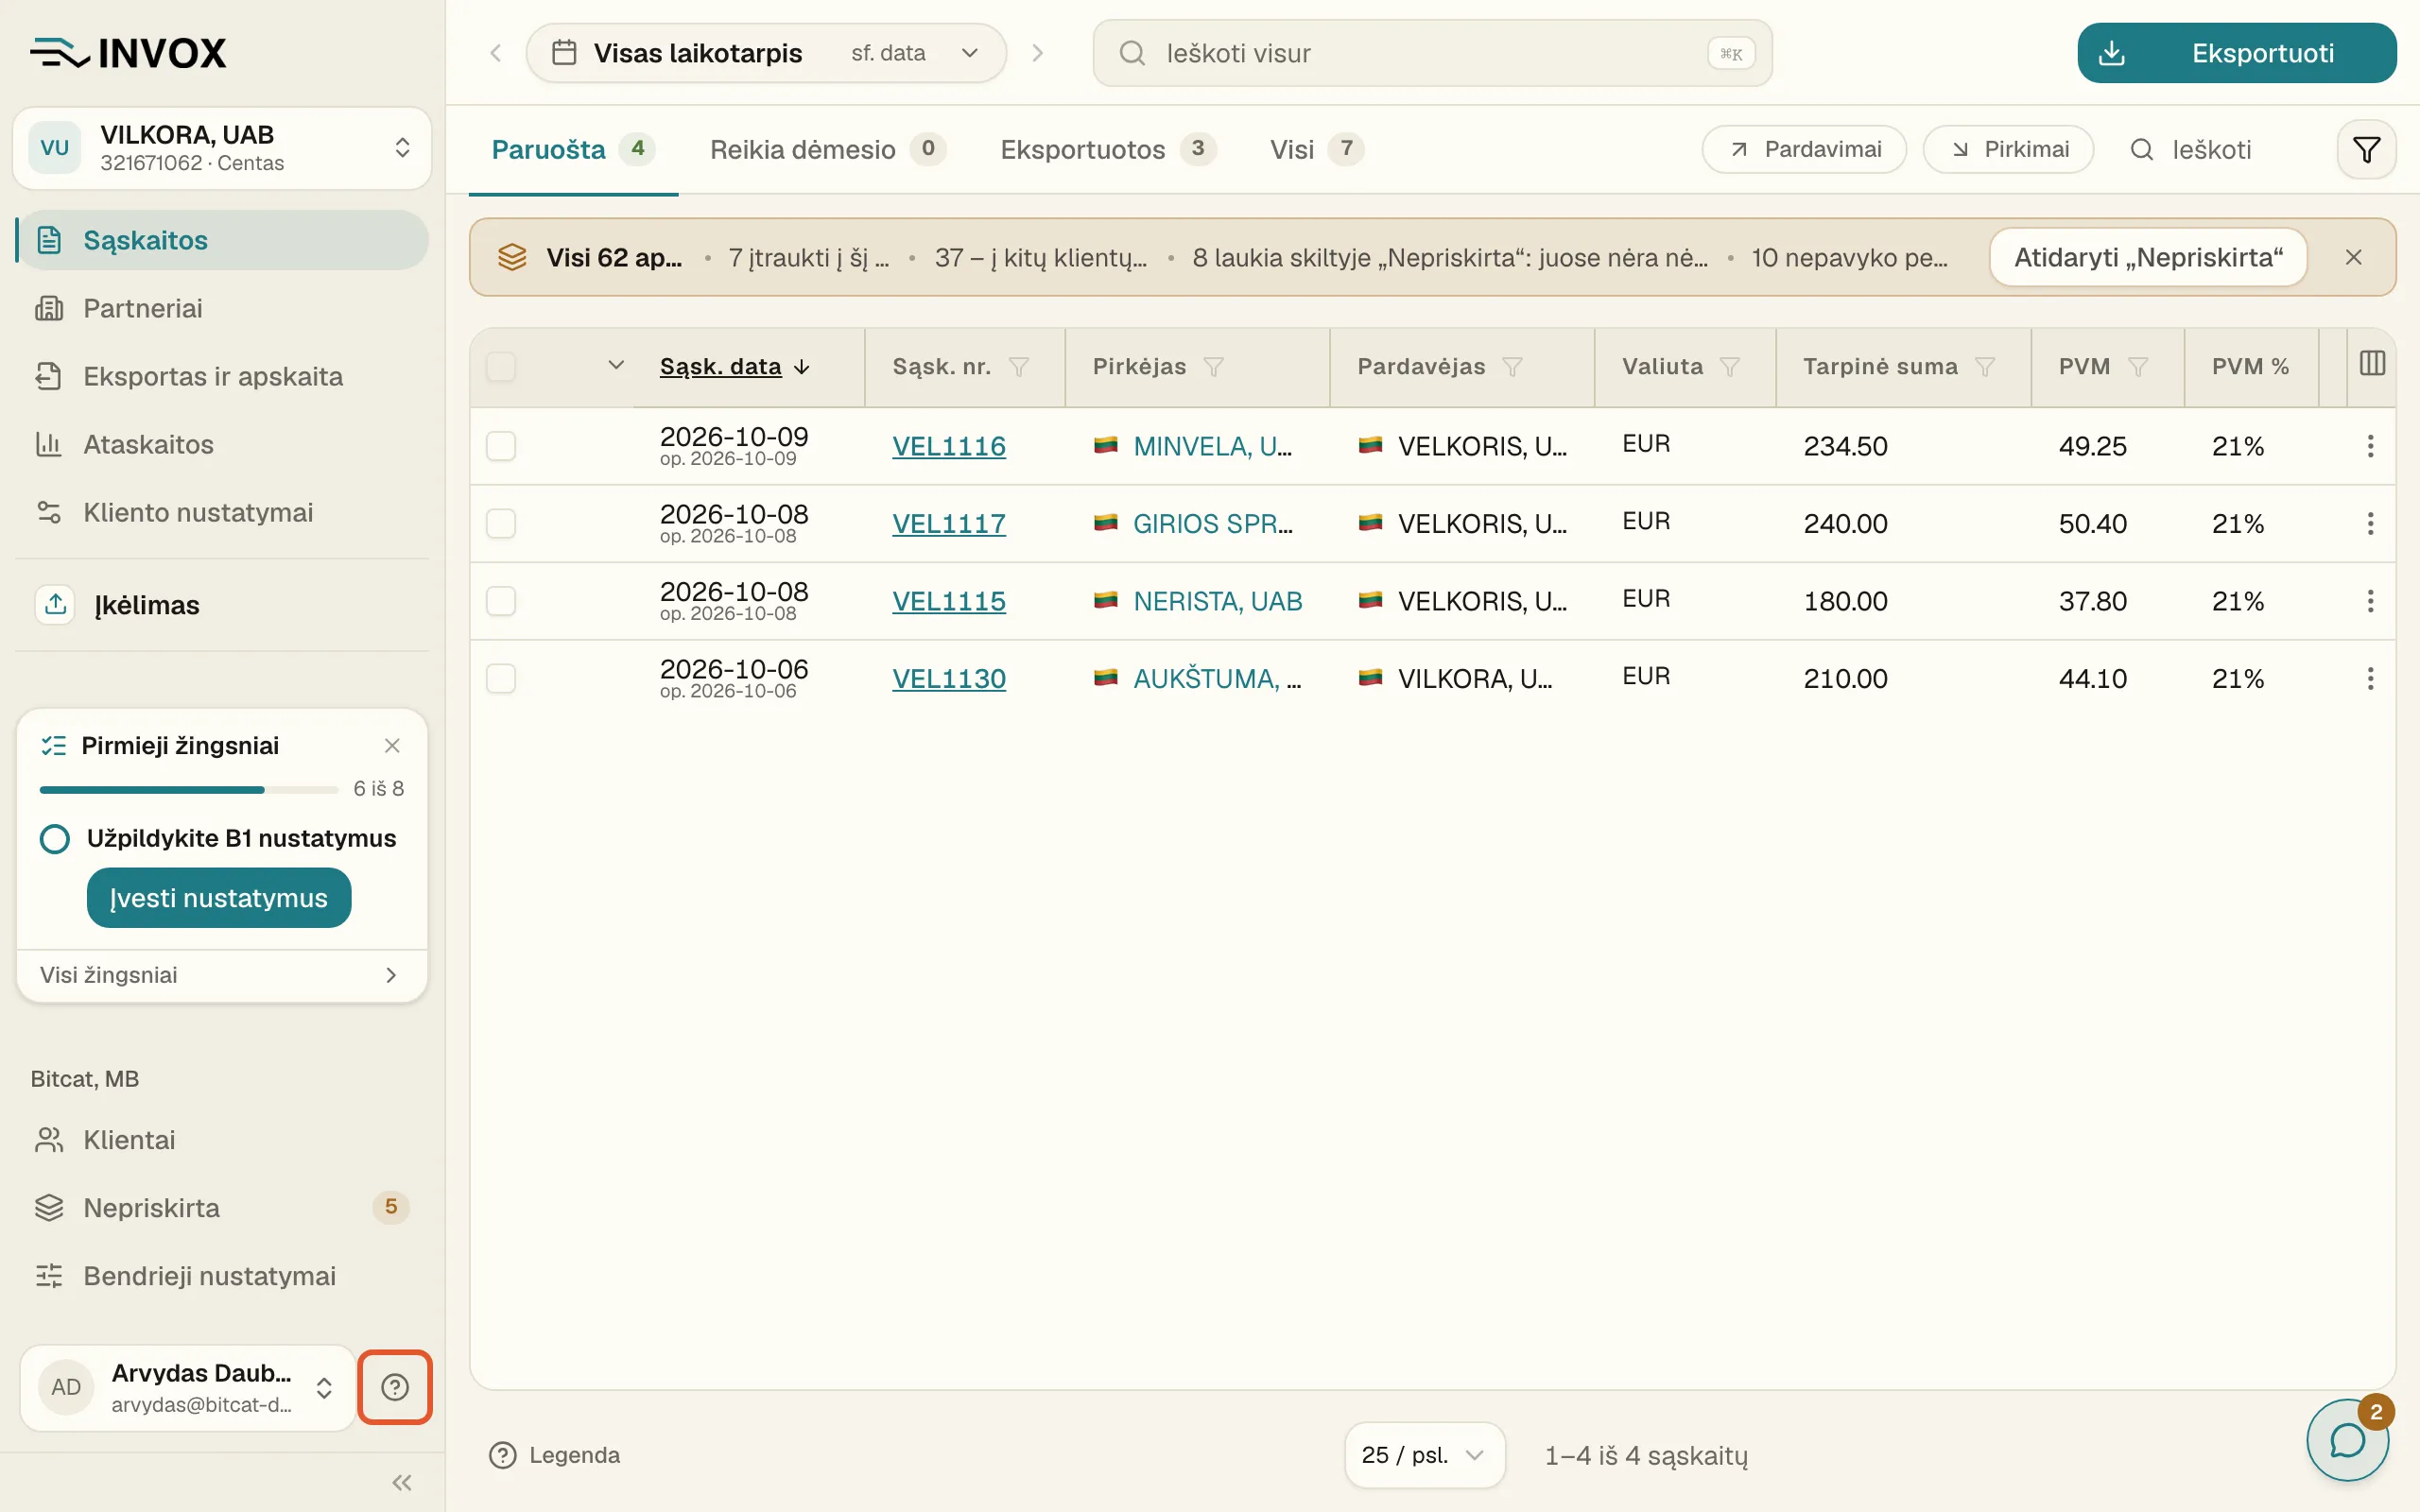Screen dimensions: 2420x1512
Task: Filter the Pirkėjas column
Action: (x=1213, y=367)
